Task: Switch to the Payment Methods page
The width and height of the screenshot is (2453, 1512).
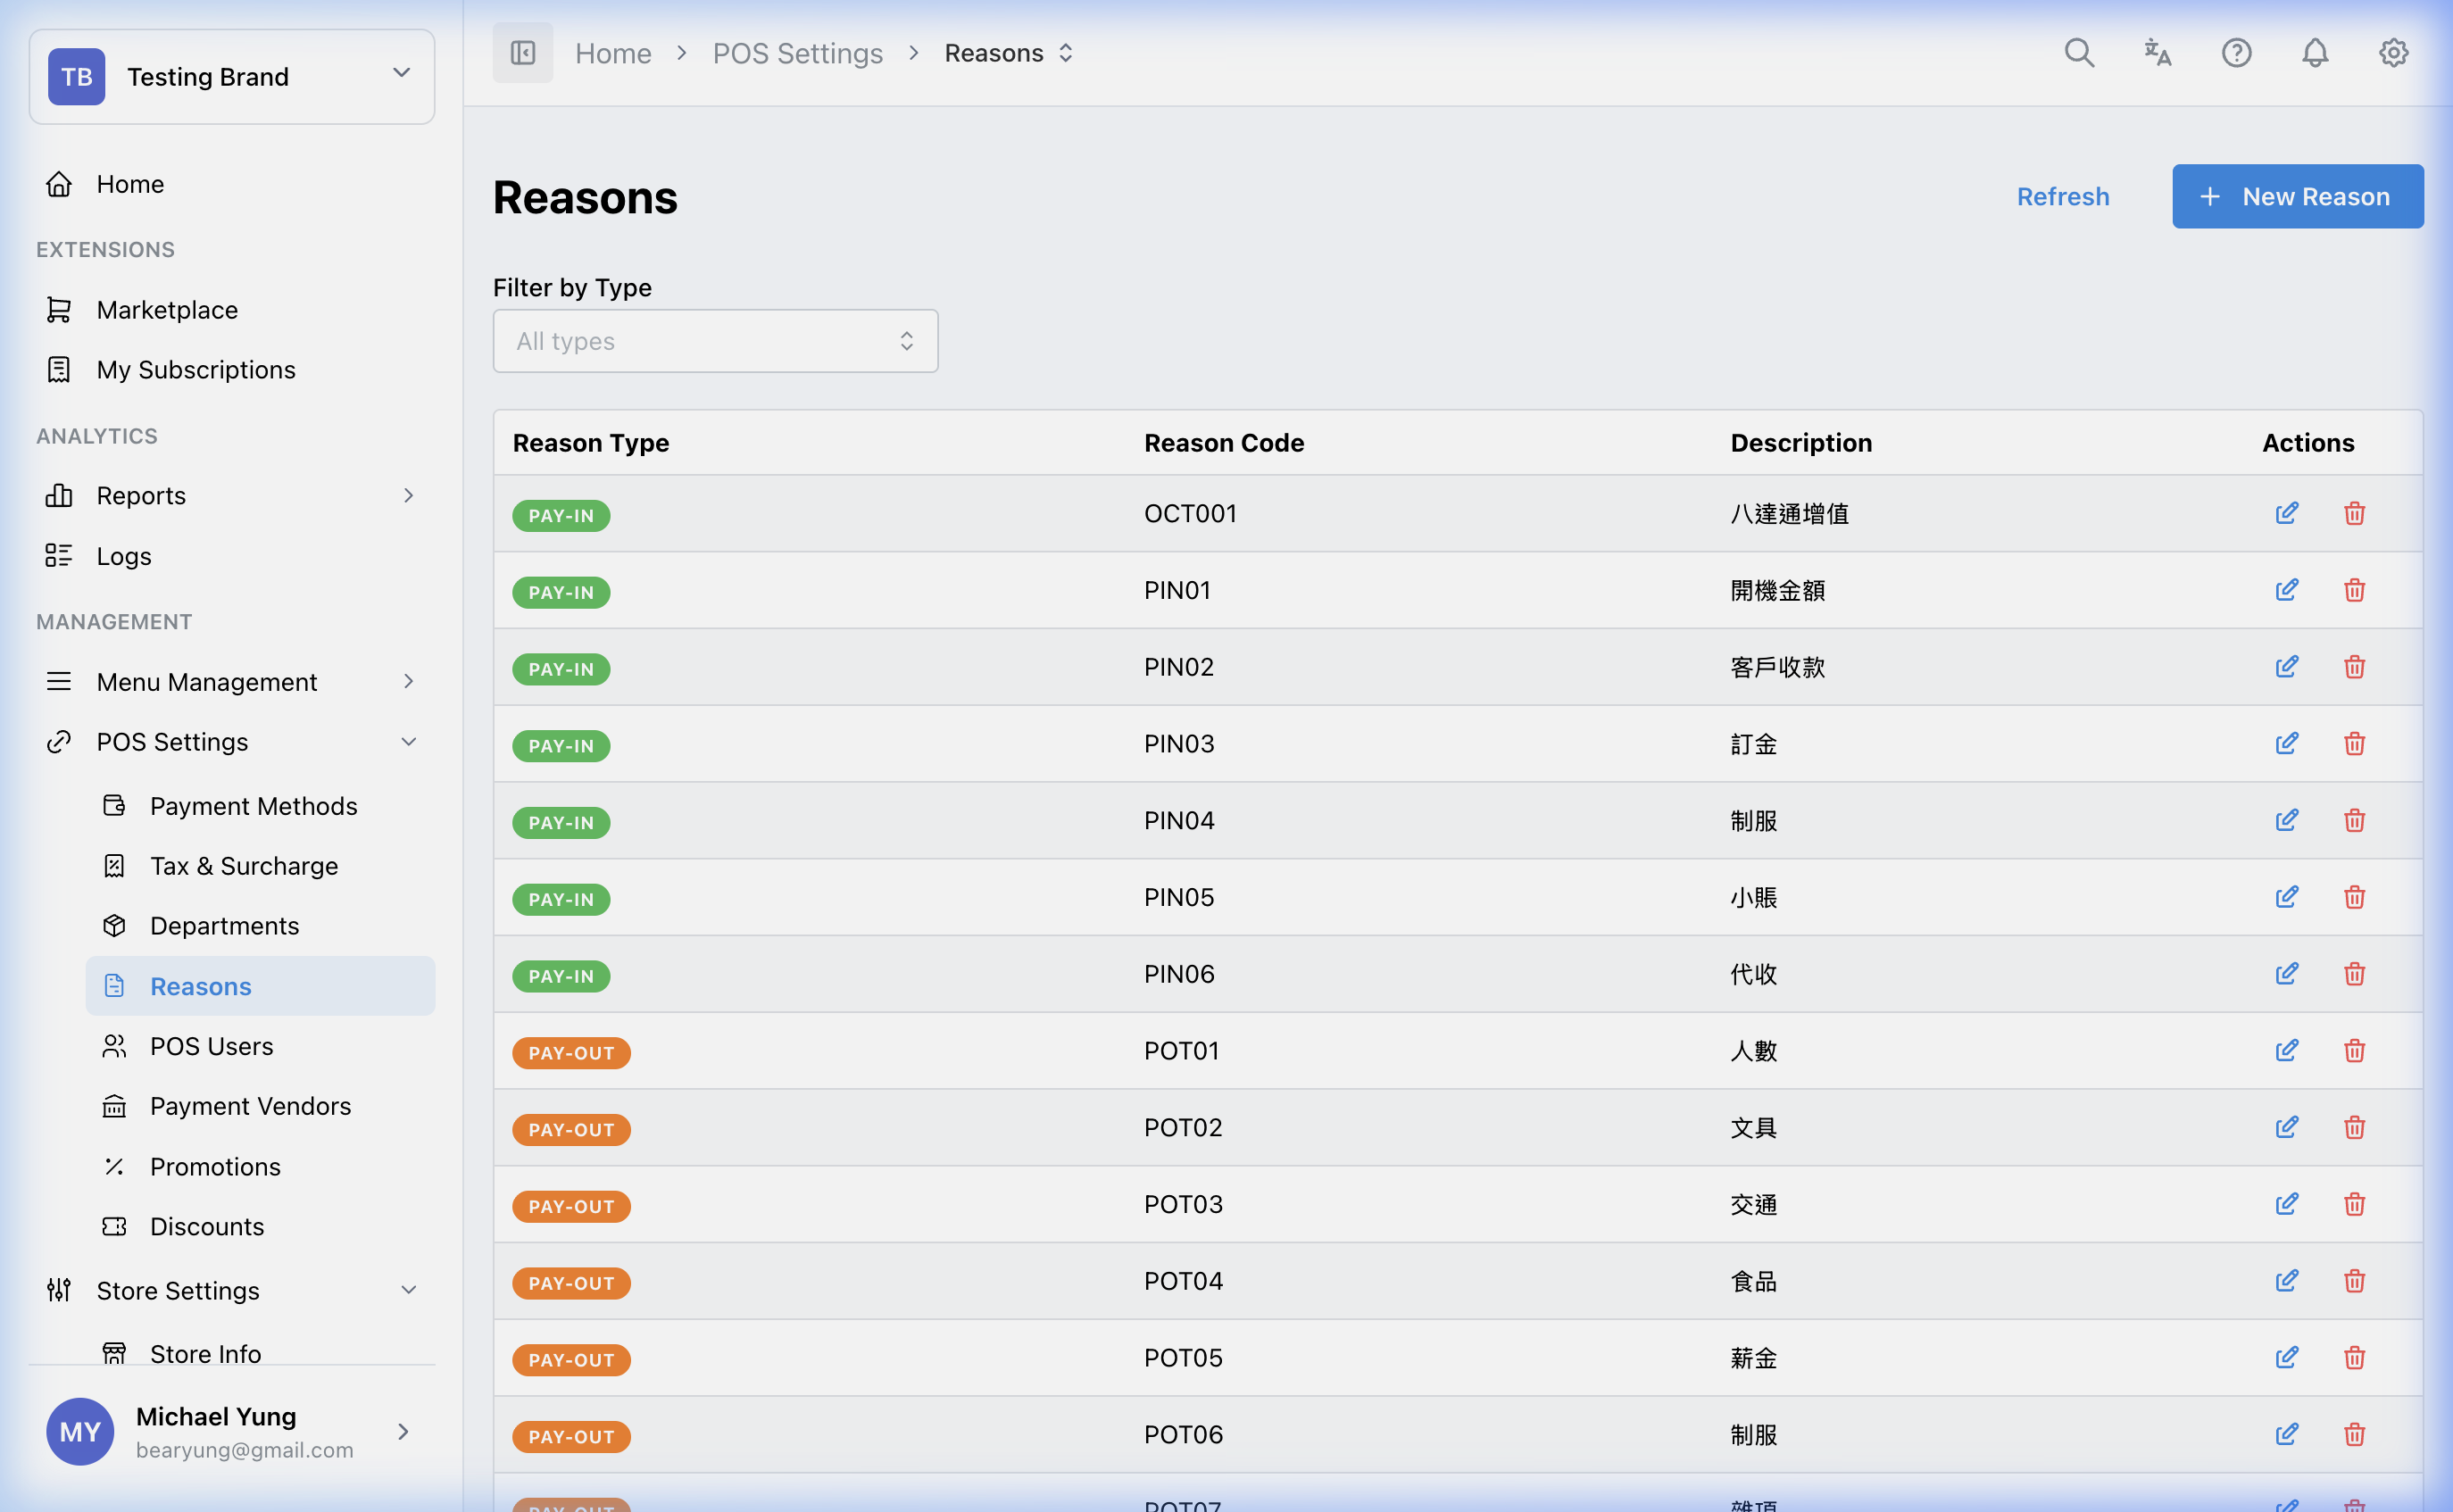Action: click(254, 805)
